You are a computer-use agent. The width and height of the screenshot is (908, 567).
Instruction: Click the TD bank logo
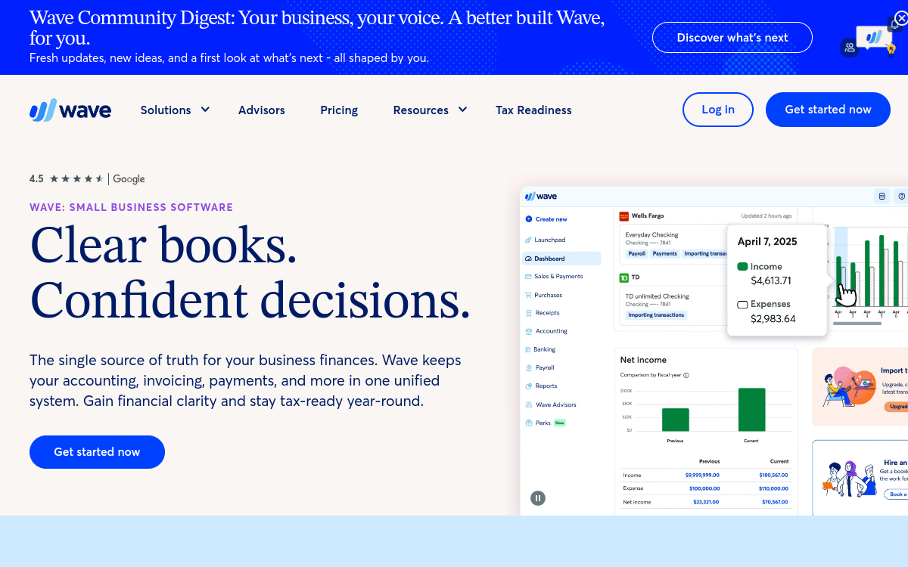click(624, 277)
